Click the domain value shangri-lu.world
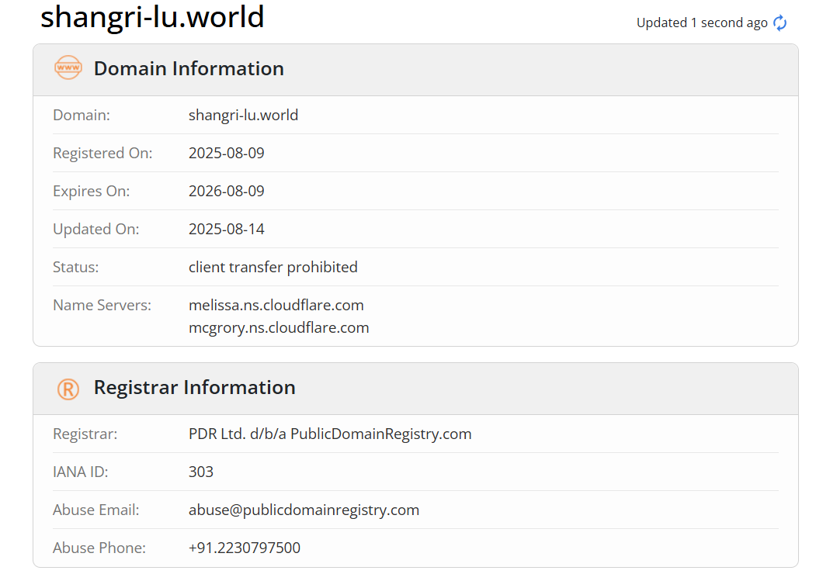Image resolution: width=816 pixels, height=574 pixels. click(x=243, y=115)
